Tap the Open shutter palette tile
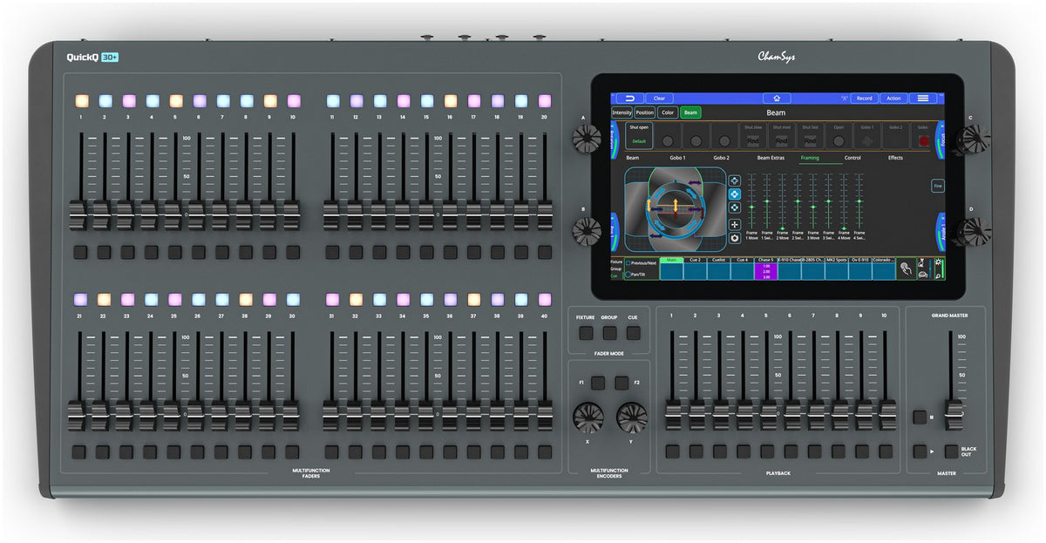The height and width of the screenshot is (543, 1046). pos(839,135)
